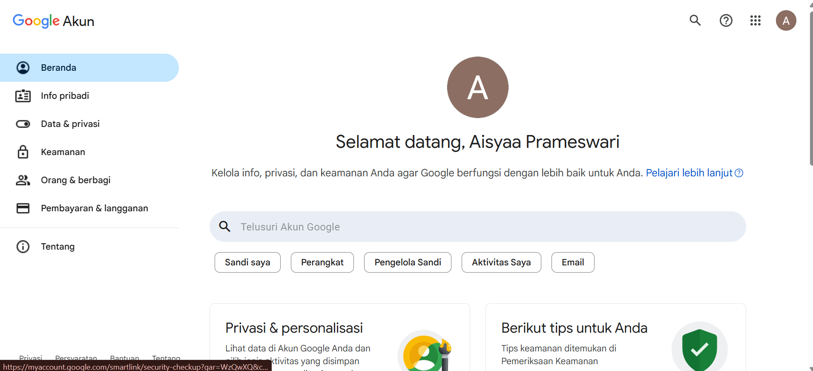
Task: Open Privasi & personalisasi card heading
Action: point(294,328)
